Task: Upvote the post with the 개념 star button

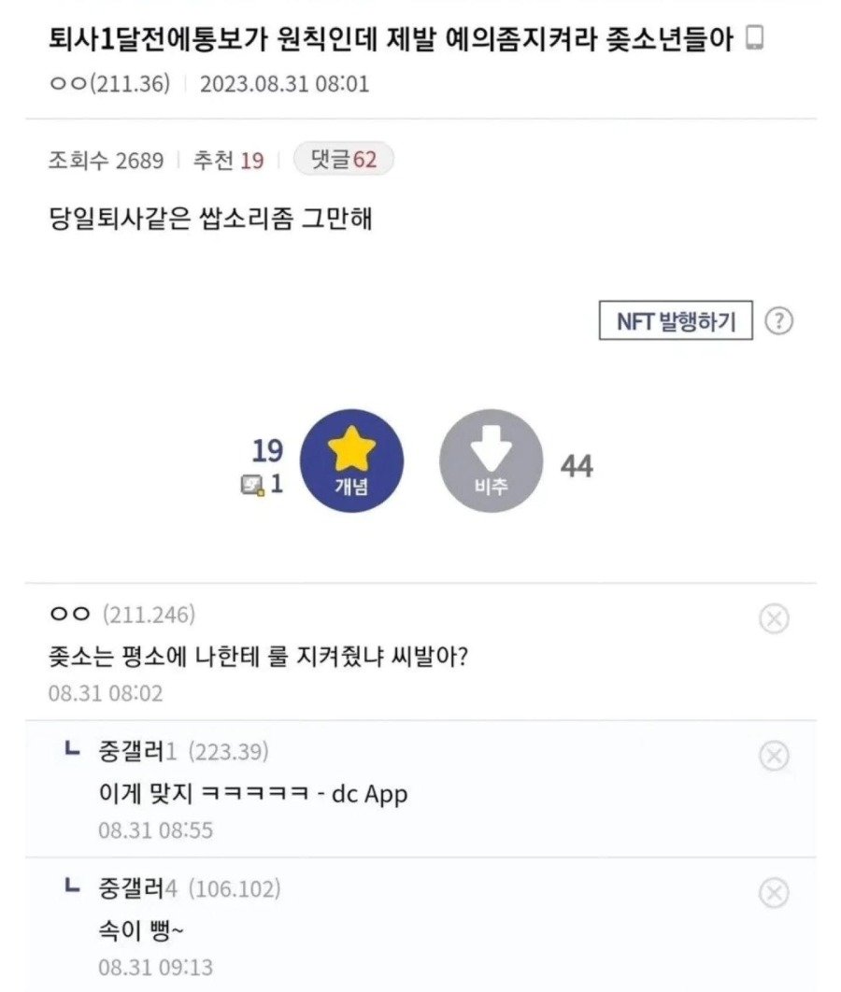Action: [x=354, y=461]
